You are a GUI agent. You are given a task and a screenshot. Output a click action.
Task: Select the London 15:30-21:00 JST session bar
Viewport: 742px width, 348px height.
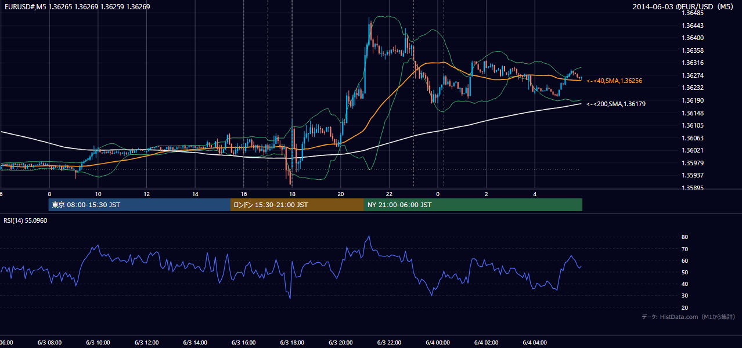tap(297, 205)
